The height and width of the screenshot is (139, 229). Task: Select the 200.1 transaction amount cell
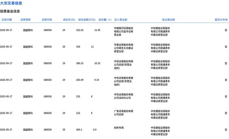coord(79,129)
